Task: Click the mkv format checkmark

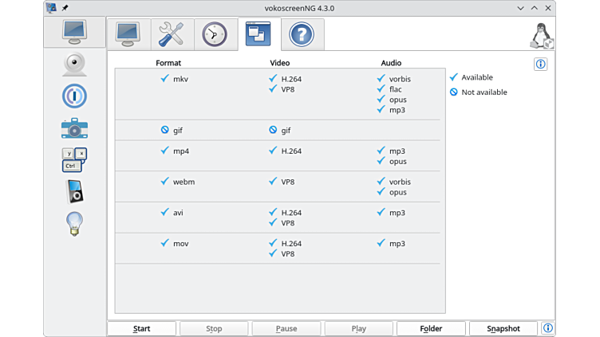Action: pos(165,79)
